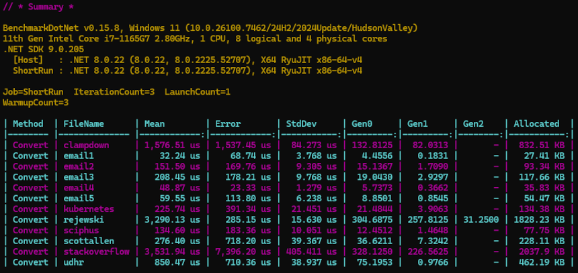Viewport: 578px width, 273px height.
Task: Select the BenchmarkDotNet v0.15.8 version line
Action: [x=210, y=28]
